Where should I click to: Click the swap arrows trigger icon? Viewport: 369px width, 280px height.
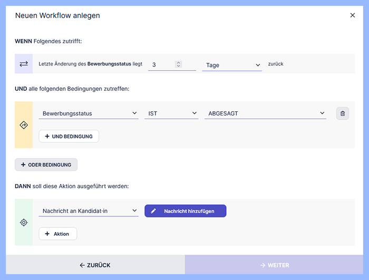click(24, 64)
